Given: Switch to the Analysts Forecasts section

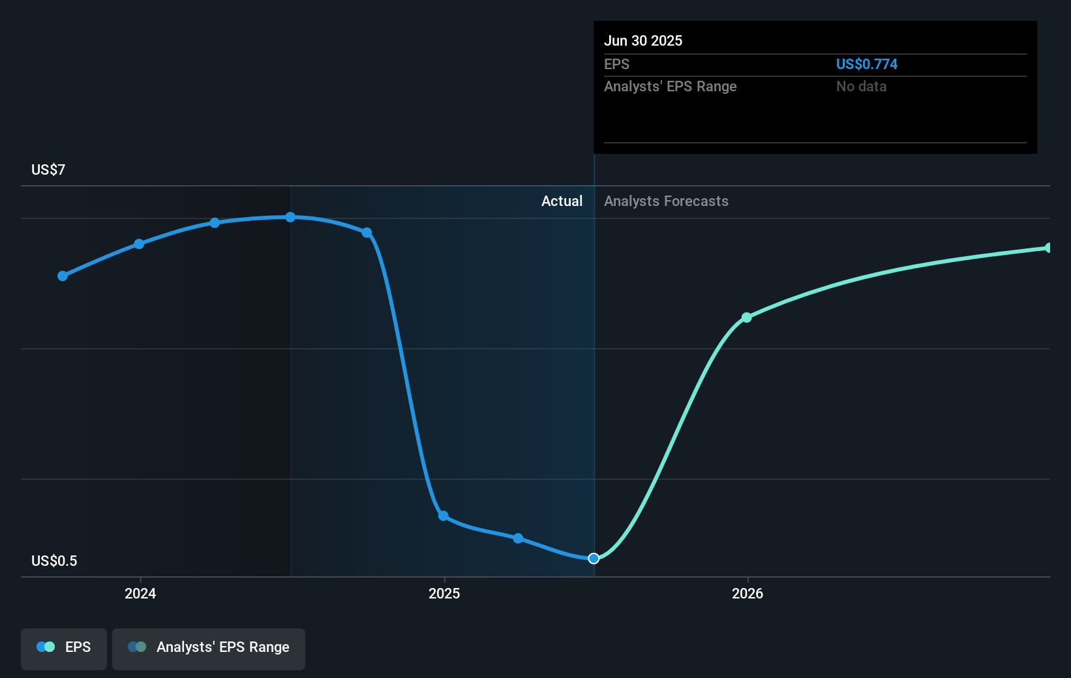Looking at the screenshot, I should (x=665, y=201).
